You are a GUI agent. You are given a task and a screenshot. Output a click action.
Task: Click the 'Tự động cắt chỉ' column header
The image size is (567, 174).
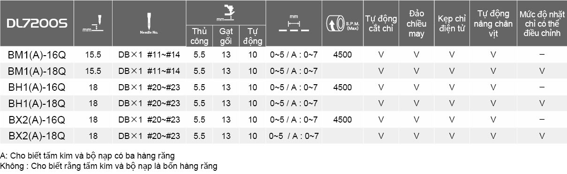[x=381, y=23]
